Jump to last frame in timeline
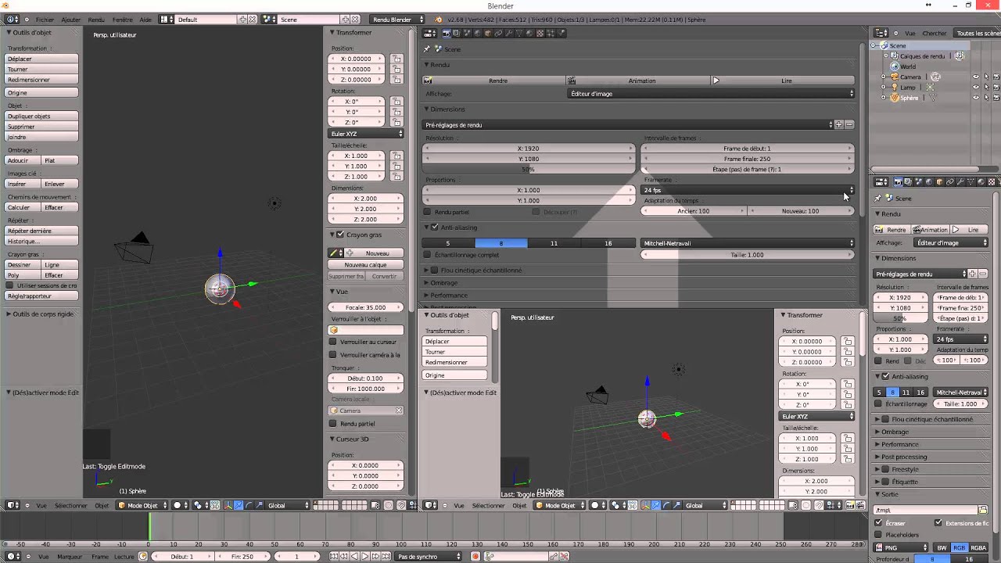1001x563 pixels. (386, 556)
